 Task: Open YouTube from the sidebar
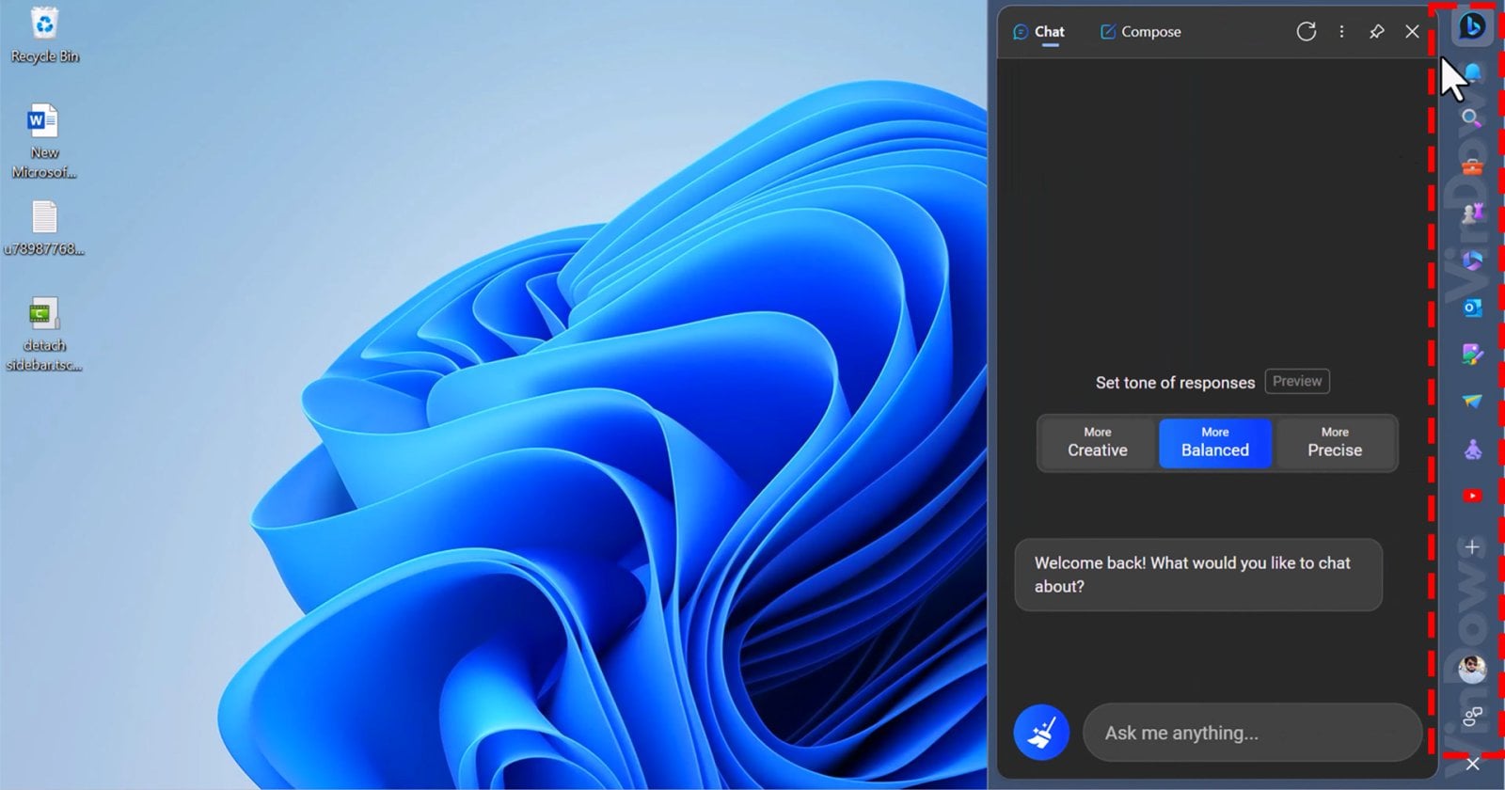point(1472,496)
